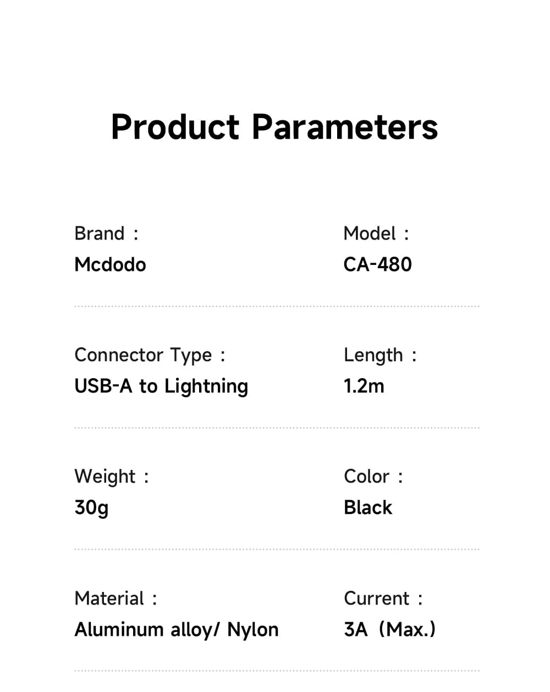550x692 pixels.
Task: Click the 1.2m length value
Action: click(x=364, y=386)
